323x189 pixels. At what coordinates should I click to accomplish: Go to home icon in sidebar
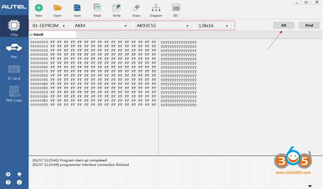pos(19,174)
